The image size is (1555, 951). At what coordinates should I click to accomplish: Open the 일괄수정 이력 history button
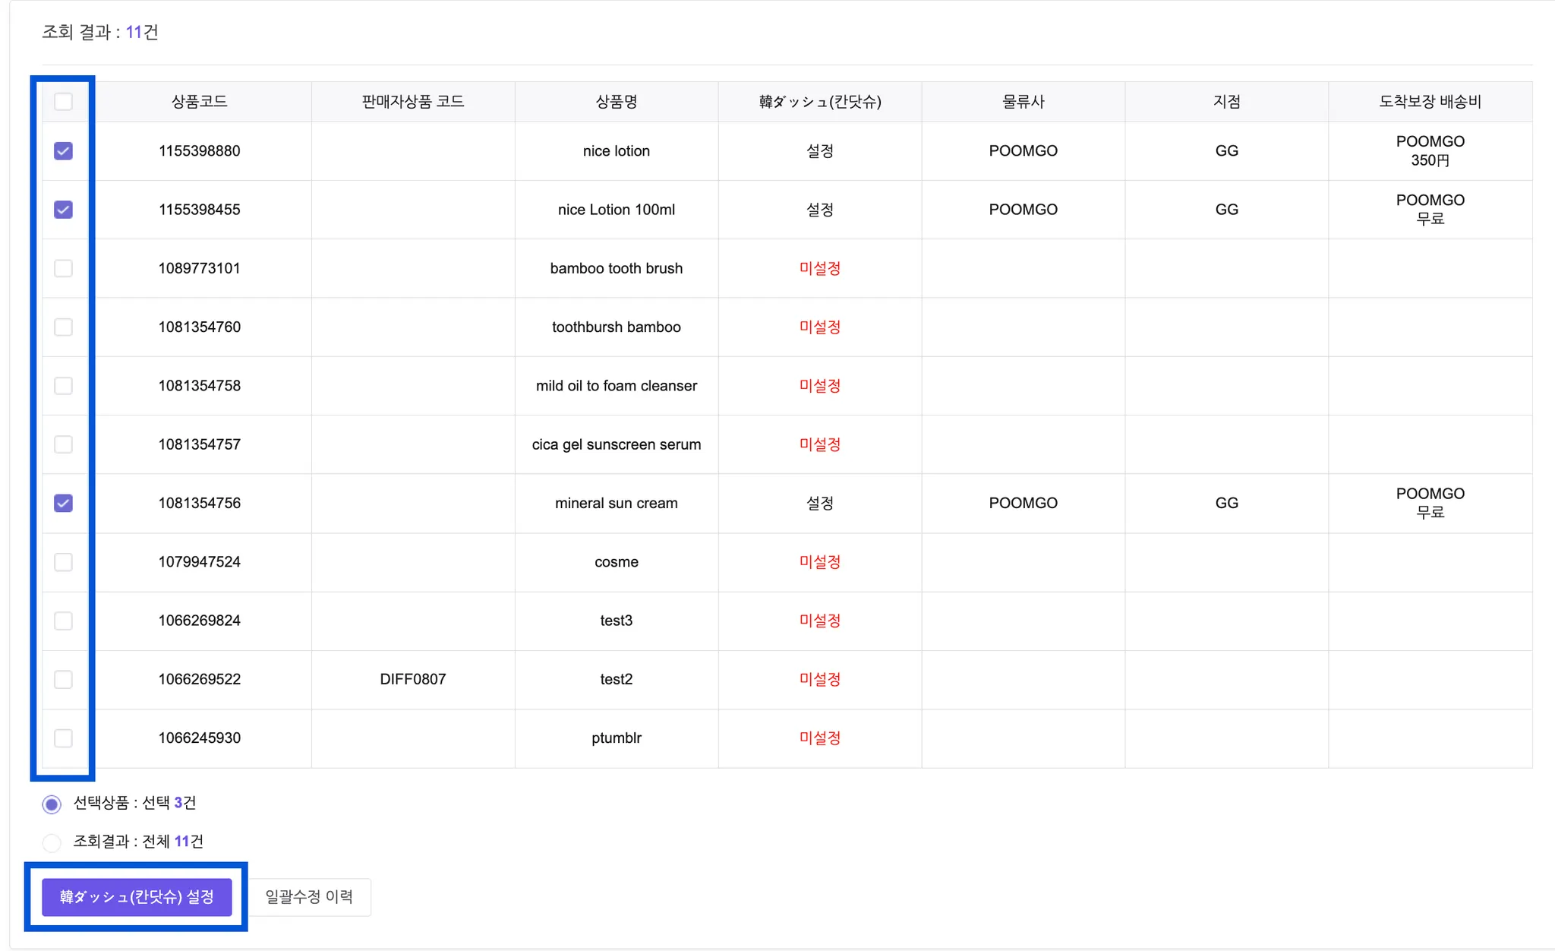pos(309,897)
